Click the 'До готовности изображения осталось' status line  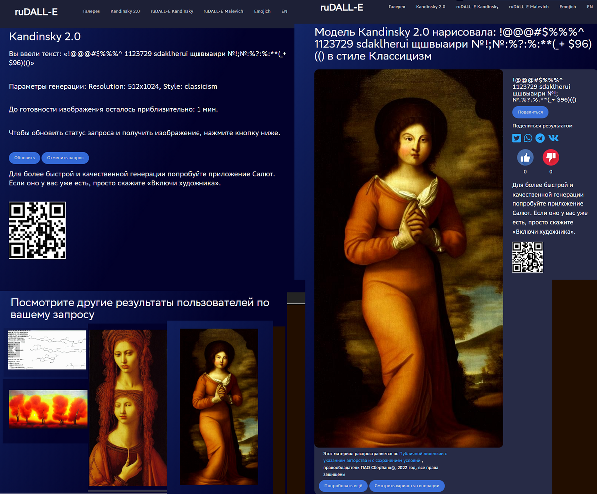(113, 109)
